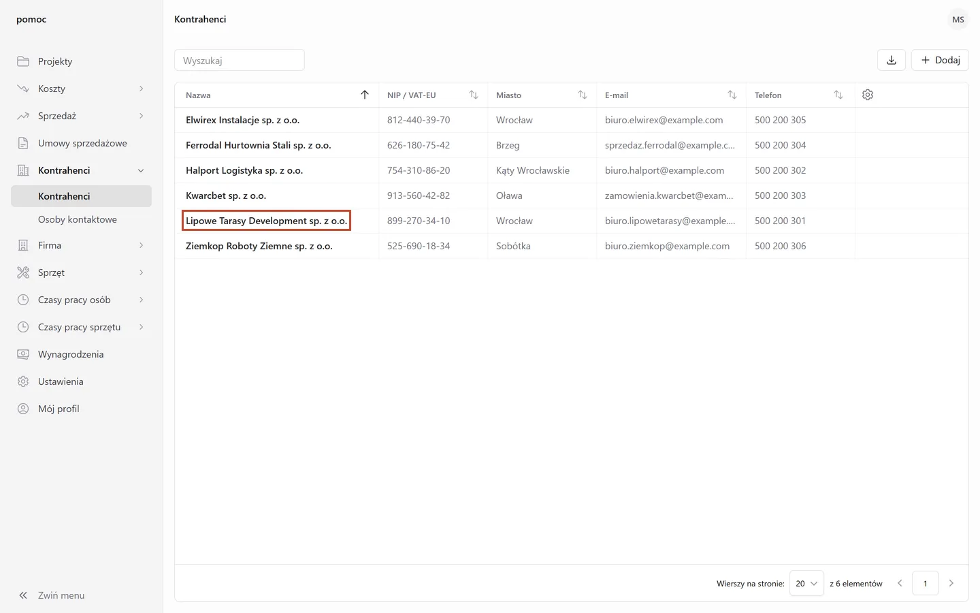Sort the Telefon column
980x613 pixels.
tap(838, 95)
